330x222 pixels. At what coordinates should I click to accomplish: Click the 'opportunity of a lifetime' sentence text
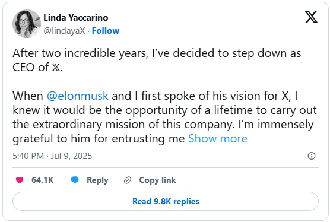click(x=164, y=110)
